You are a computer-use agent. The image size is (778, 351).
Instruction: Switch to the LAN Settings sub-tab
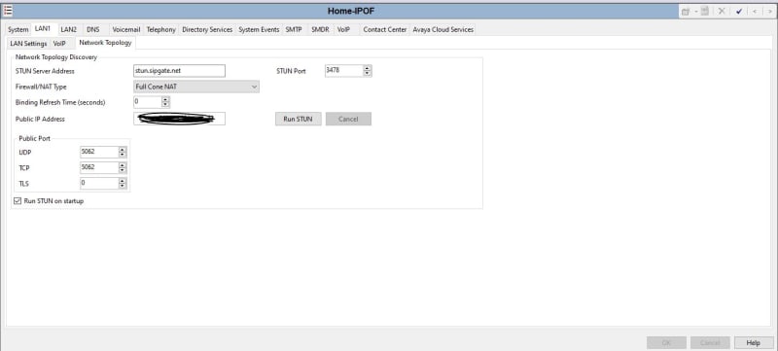pos(28,44)
